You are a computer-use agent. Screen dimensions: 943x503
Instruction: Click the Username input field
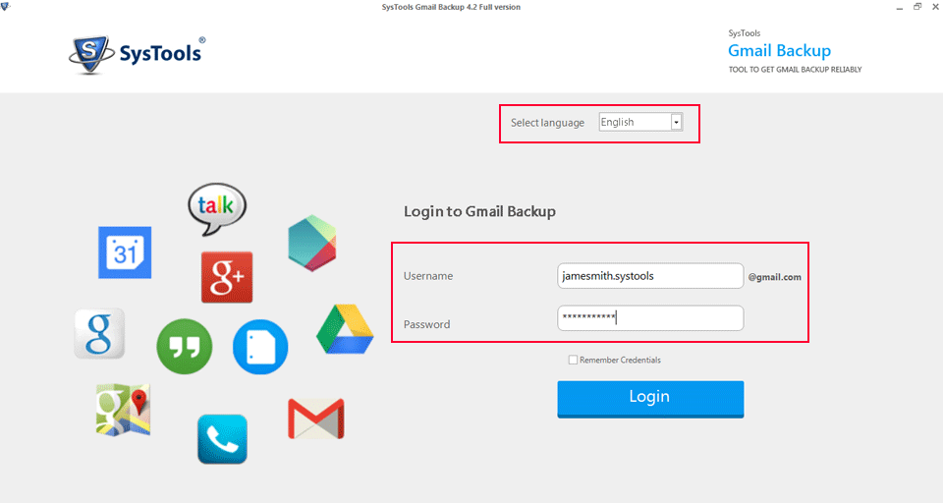(x=650, y=275)
